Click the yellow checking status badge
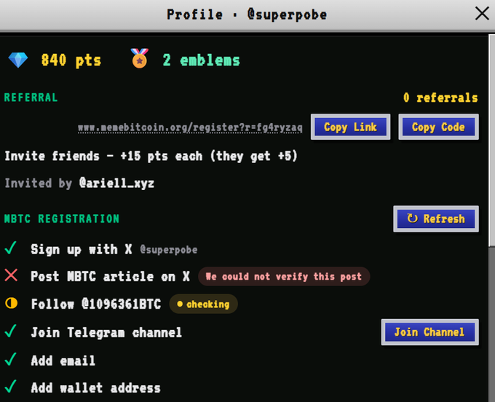Viewport: 495px width, 402px height. coord(204,304)
